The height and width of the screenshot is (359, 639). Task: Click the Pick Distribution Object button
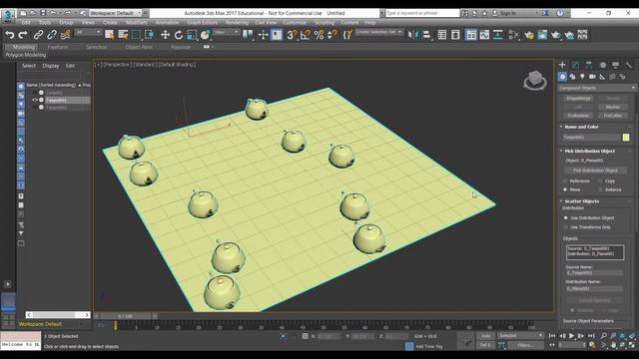(x=595, y=171)
